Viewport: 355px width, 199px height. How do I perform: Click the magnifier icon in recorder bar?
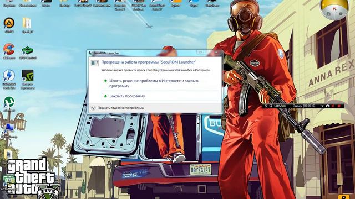click(x=271, y=106)
